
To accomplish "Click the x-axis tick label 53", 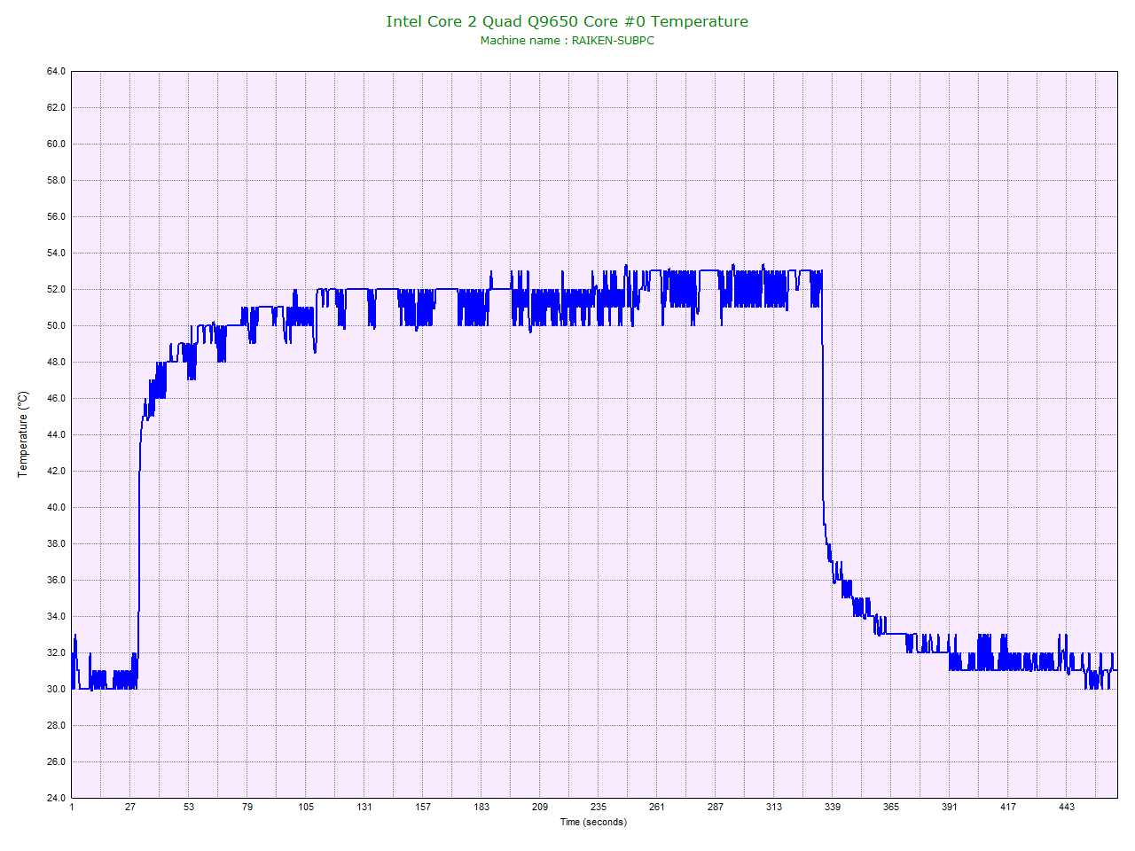I will [189, 807].
